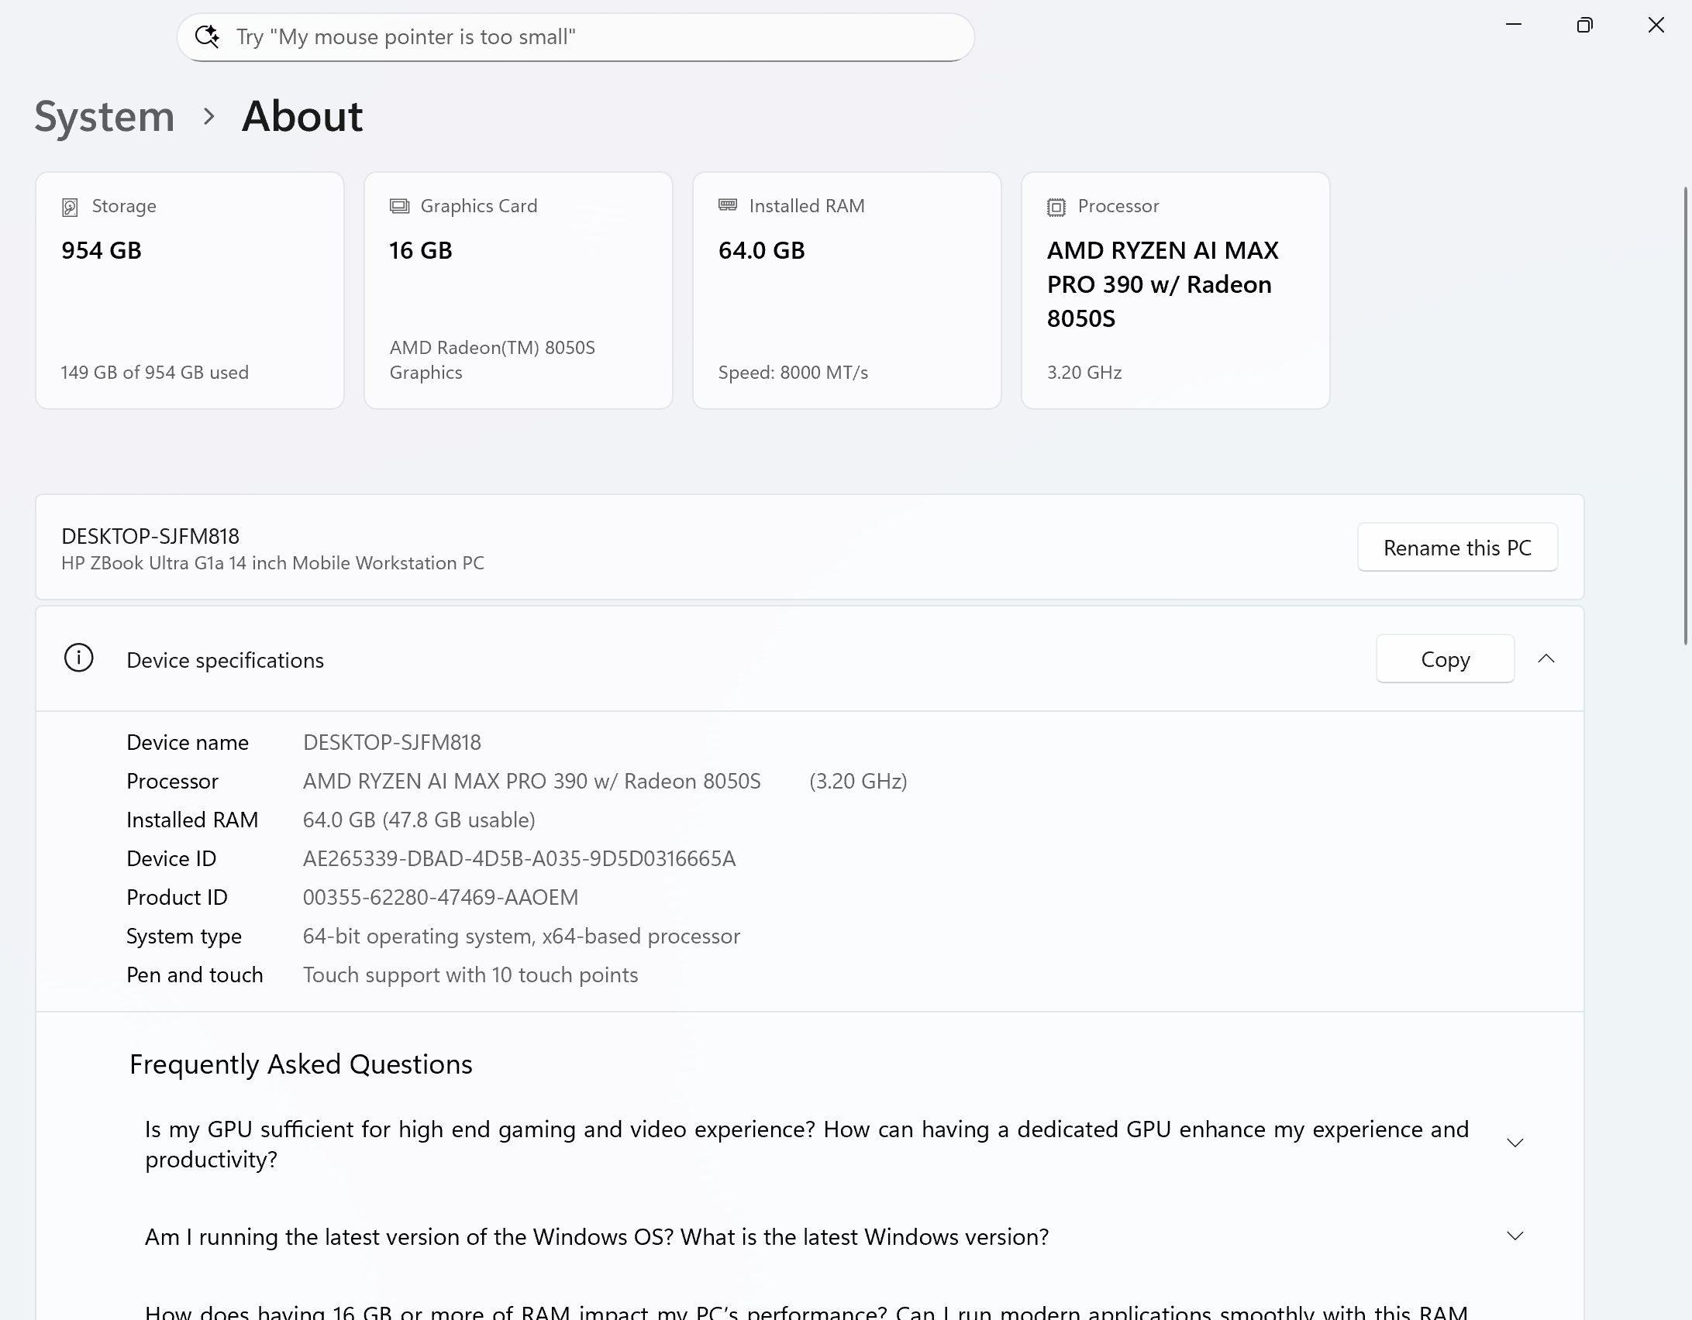Open the Installed RAM 64.0 GB card
Screen dimensions: 1692x1320
point(846,290)
